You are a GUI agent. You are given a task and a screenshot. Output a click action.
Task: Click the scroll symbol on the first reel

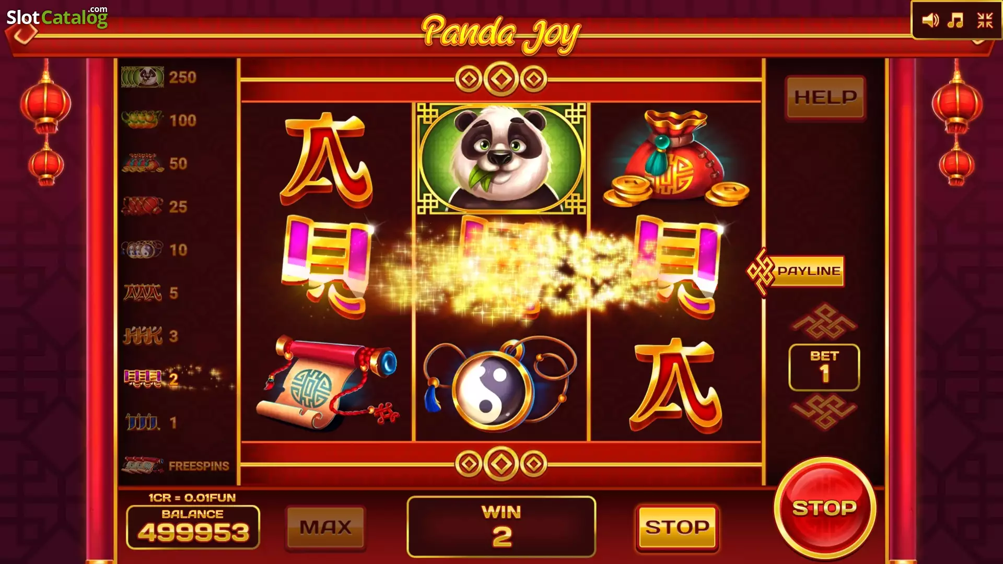point(327,383)
